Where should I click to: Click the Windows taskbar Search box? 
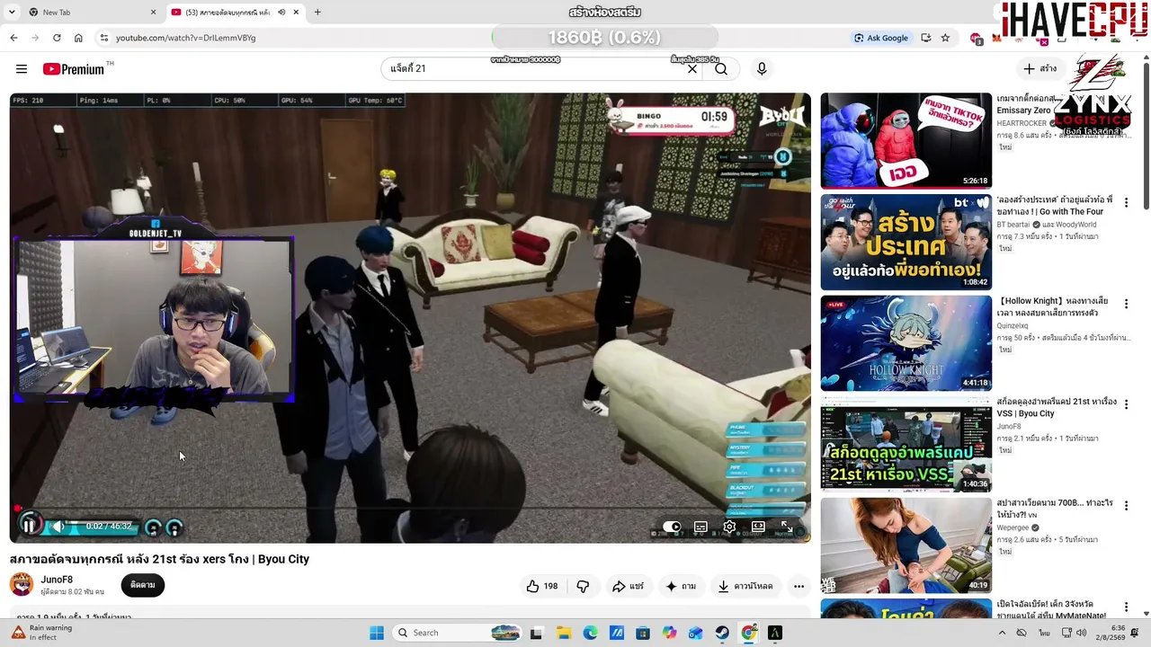[x=457, y=633]
